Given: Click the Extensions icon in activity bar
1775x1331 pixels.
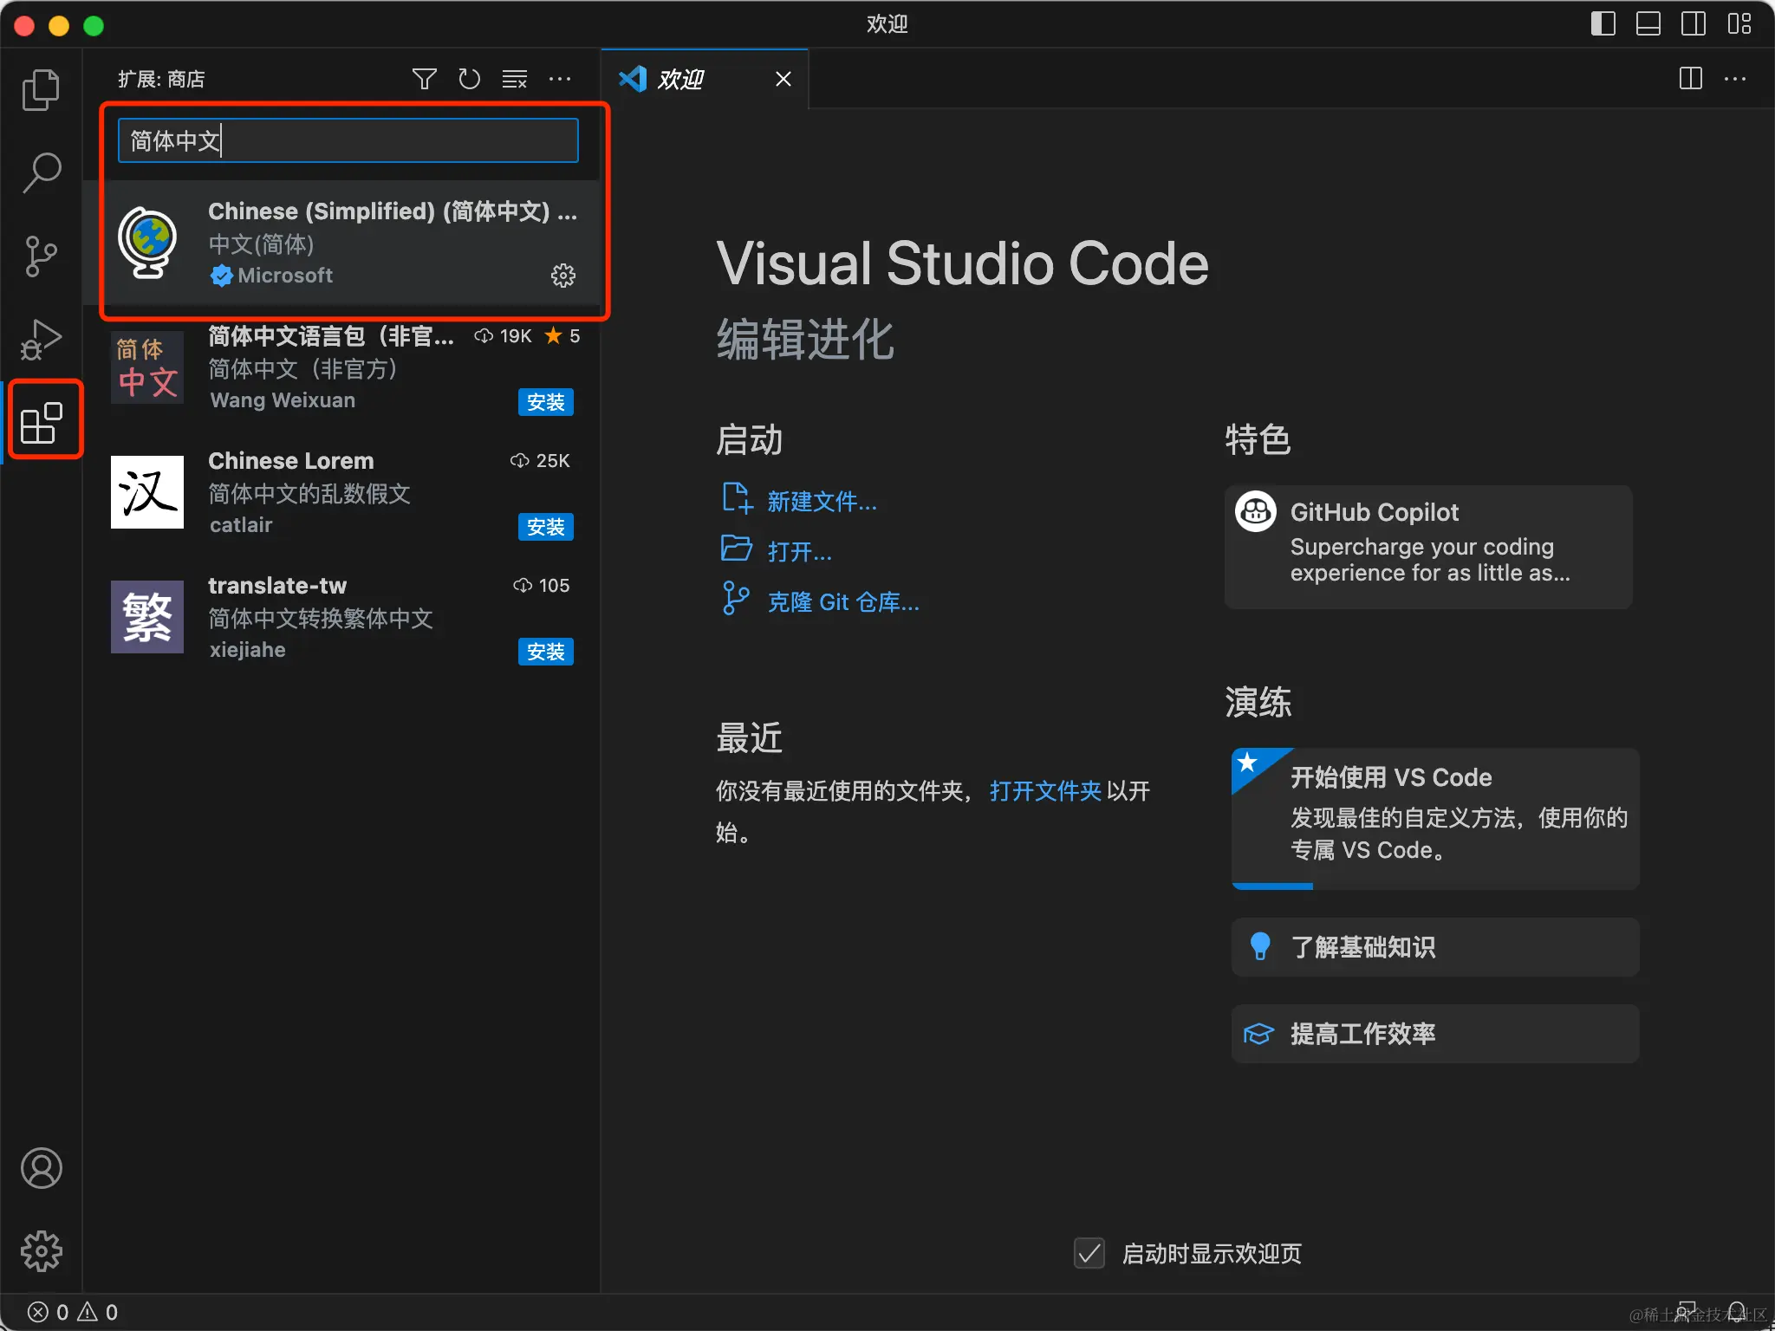Looking at the screenshot, I should 42,422.
